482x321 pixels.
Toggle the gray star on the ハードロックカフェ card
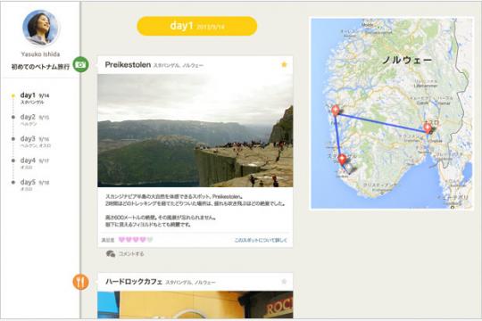[284, 282]
